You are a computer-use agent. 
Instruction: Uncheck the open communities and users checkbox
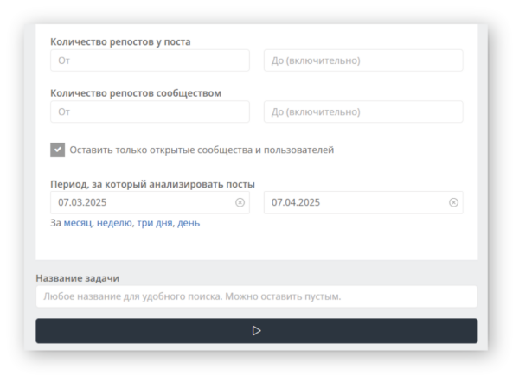pos(58,150)
